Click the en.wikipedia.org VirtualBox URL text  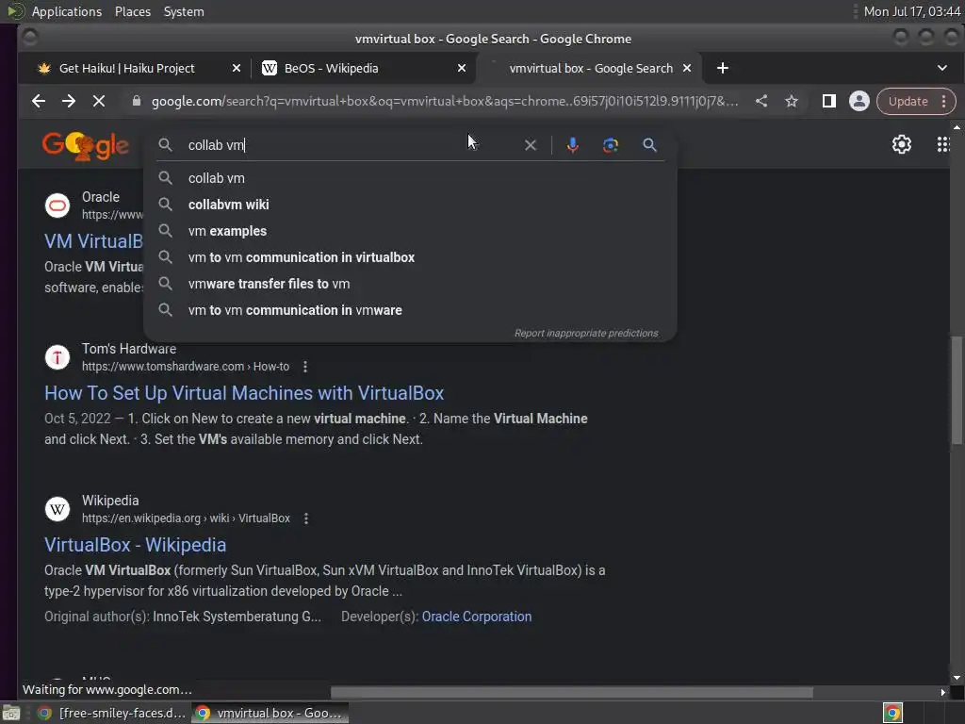click(x=186, y=518)
